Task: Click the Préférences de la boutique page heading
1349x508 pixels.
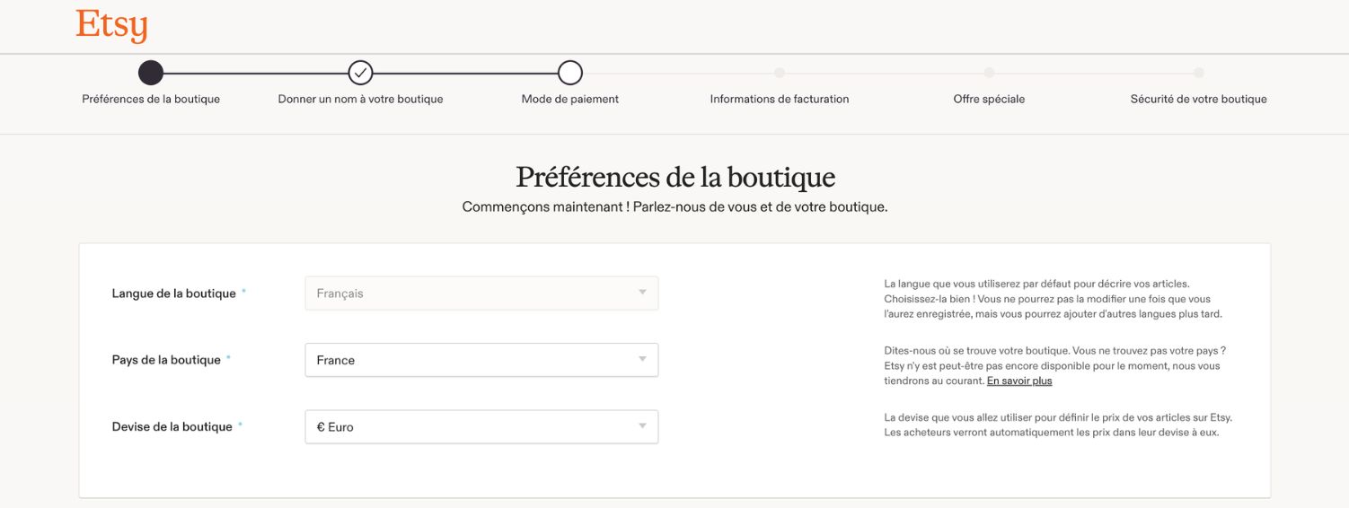Action: (x=675, y=177)
